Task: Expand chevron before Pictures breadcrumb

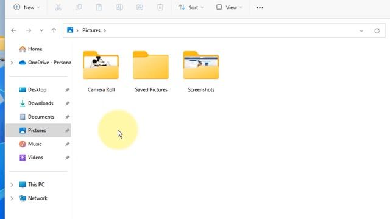Action: click(77, 30)
